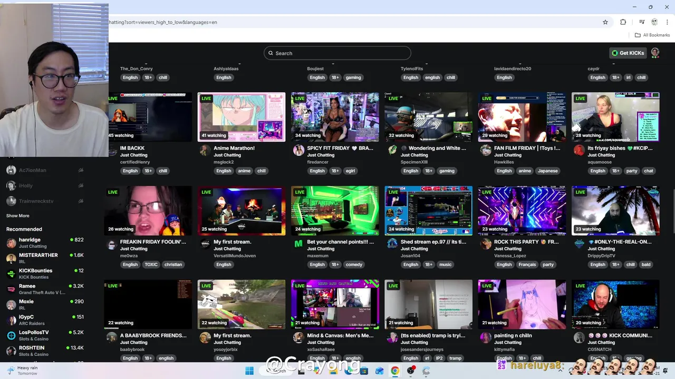Open ROSHTEIN Slots & Casino entry

pyautogui.click(x=45, y=351)
